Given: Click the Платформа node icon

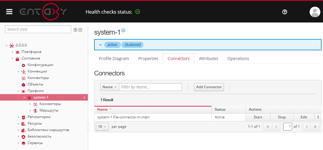Looking at the screenshot, I should coord(18,52).
